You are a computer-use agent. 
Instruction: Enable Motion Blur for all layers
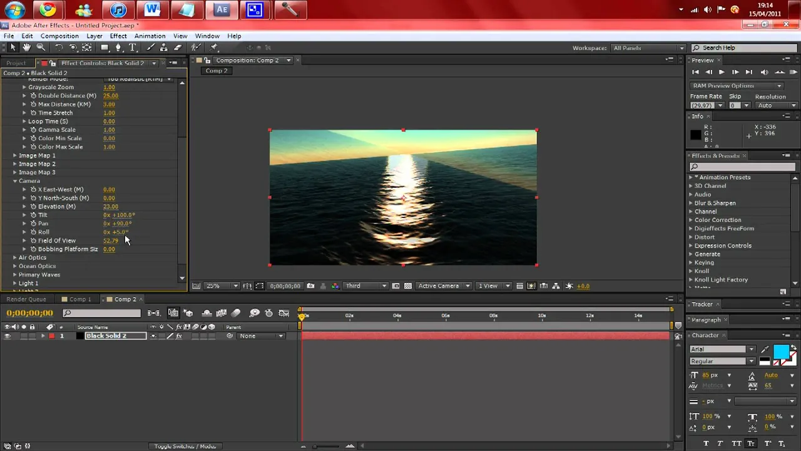coord(236,313)
